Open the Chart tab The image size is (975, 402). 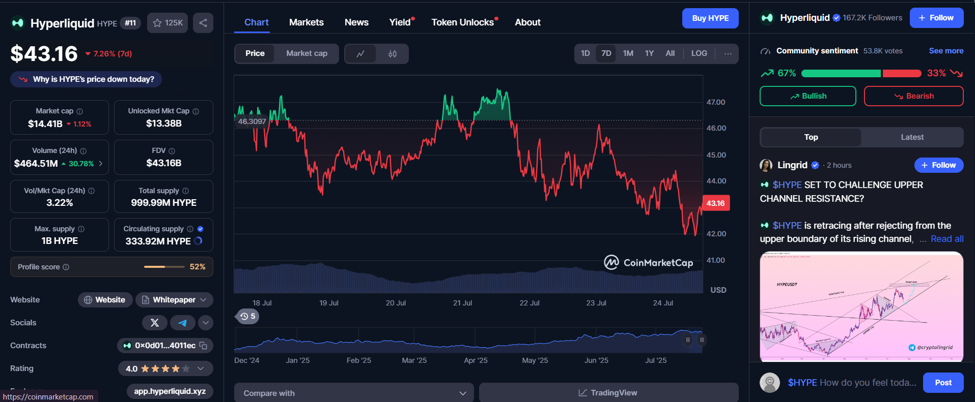click(x=257, y=22)
